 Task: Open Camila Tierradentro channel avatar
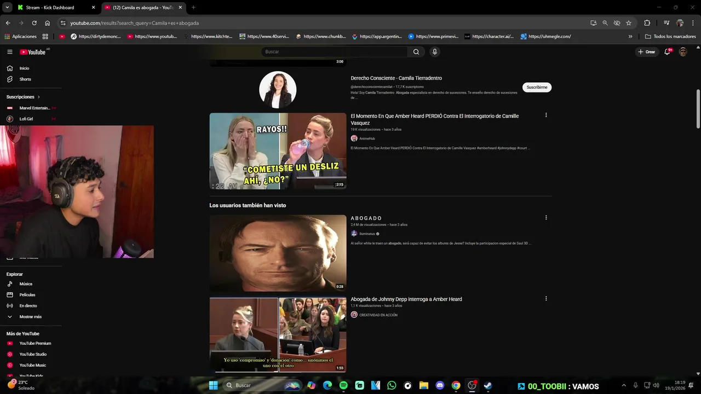click(278, 90)
